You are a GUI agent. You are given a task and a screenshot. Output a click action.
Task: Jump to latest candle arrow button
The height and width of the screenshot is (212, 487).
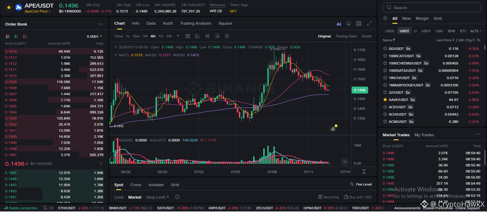[x=345, y=162]
